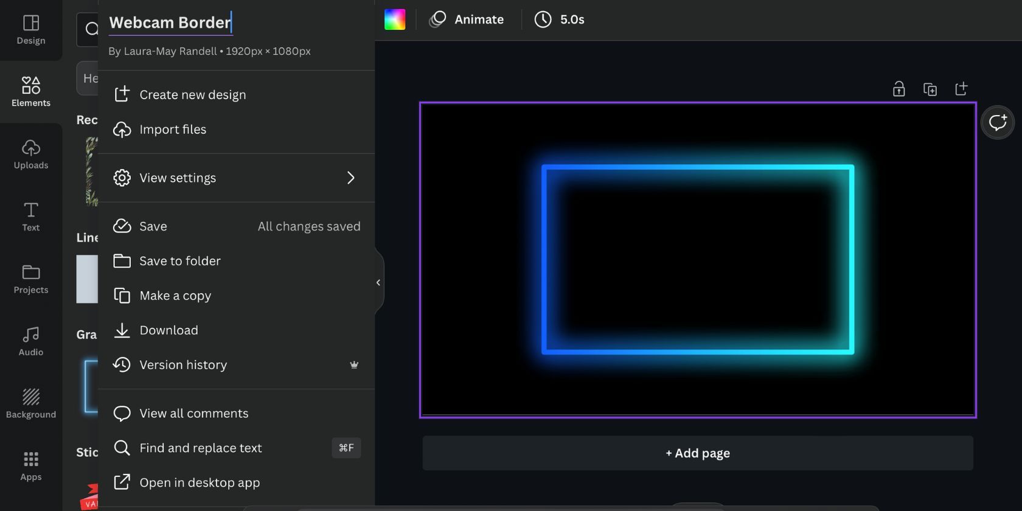Viewport: 1022px width, 511px height.
Task: Click the Webcam Border title field
Action: pos(170,23)
